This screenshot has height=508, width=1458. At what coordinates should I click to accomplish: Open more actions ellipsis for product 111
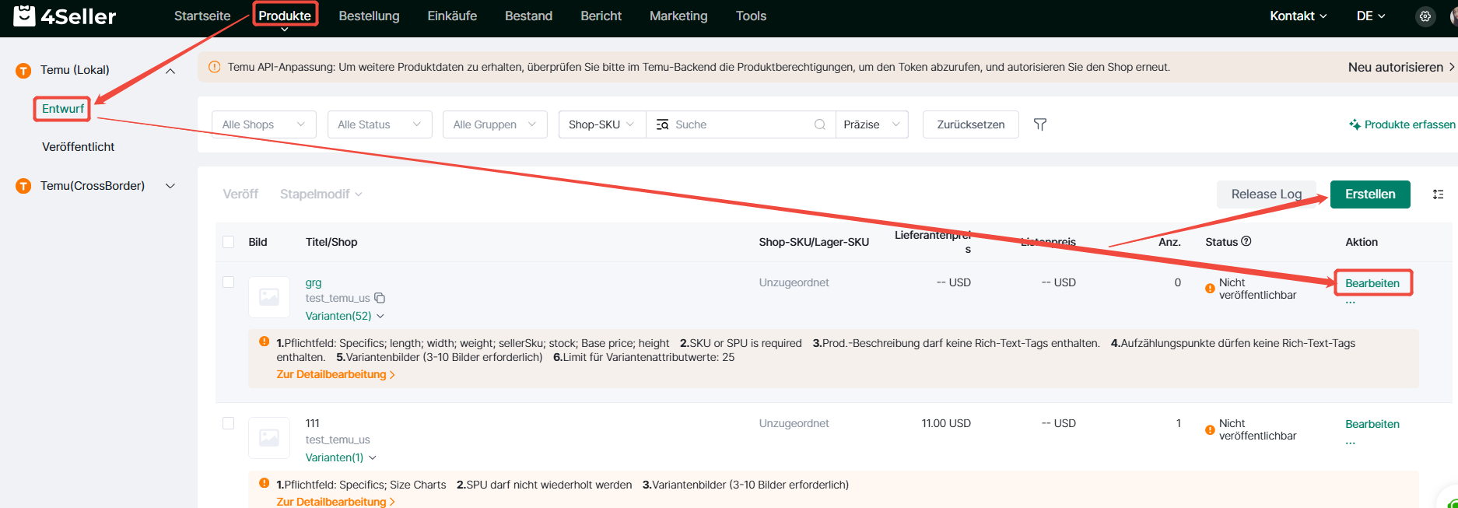pos(1351,443)
